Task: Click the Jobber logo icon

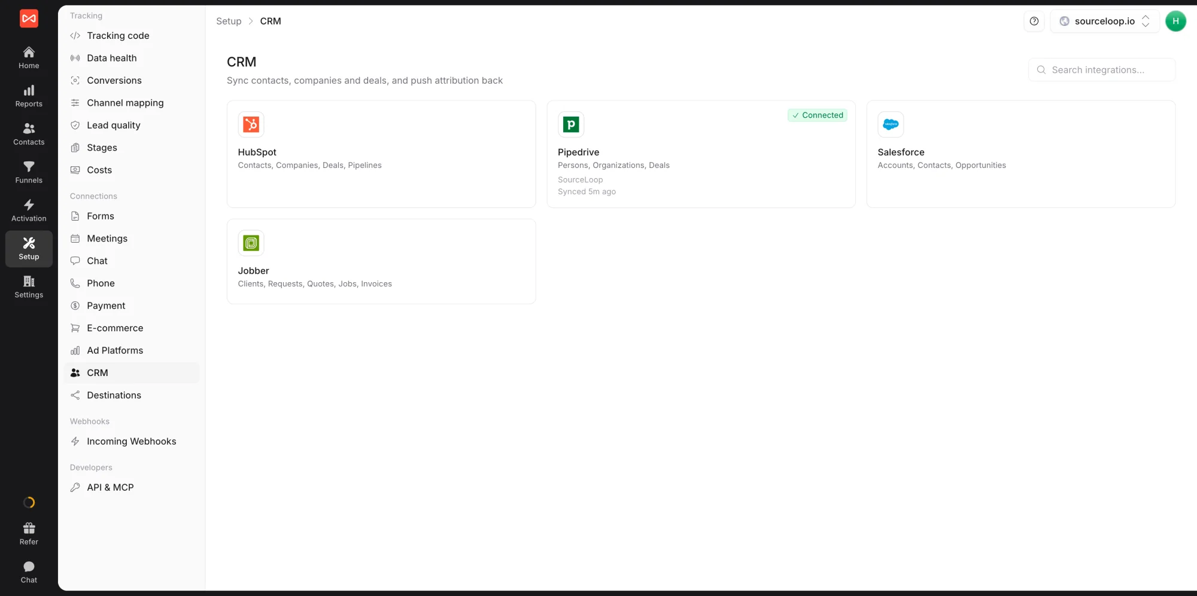Action: (251, 243)
